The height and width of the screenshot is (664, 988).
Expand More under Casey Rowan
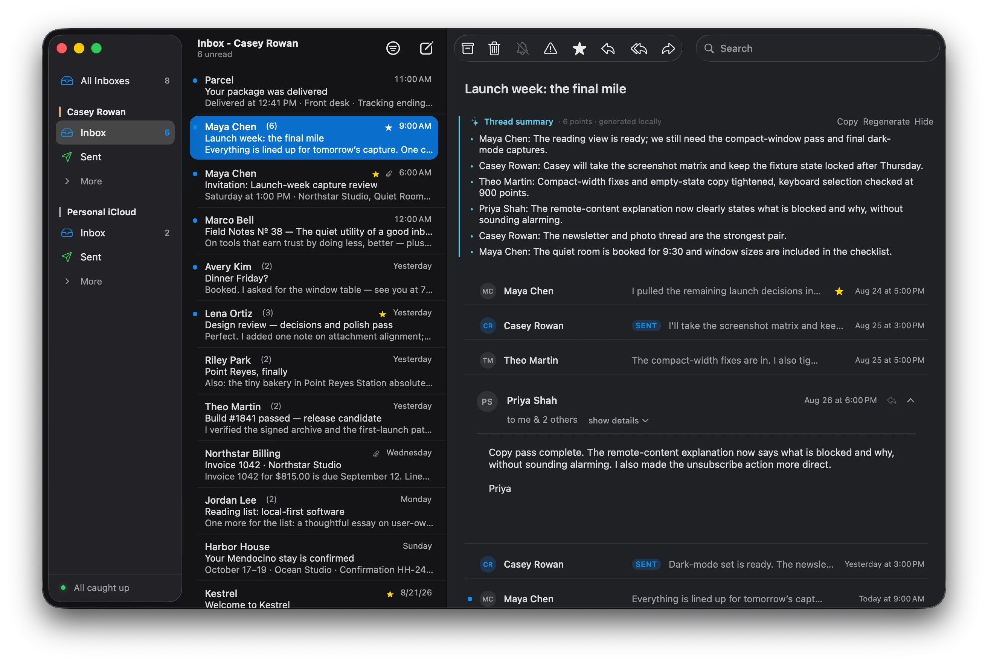pyautogui.click(x=115, y=181)
